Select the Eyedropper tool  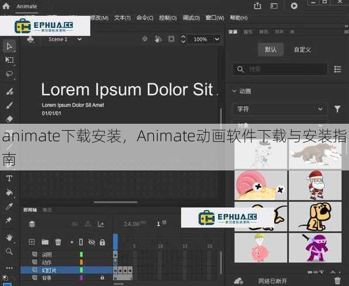point(9,206)
